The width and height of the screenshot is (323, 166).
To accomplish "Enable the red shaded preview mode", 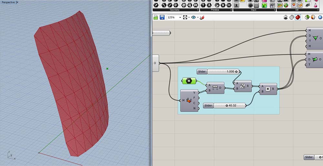I will (x=298, y=17).
